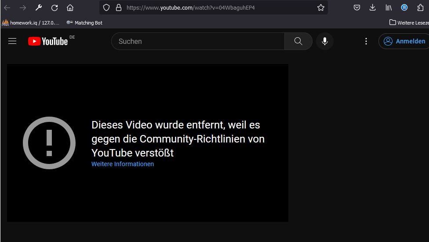Open the library bookmarks icon
The height and width of the screenshot is (242, 429).
pos(389,7)
